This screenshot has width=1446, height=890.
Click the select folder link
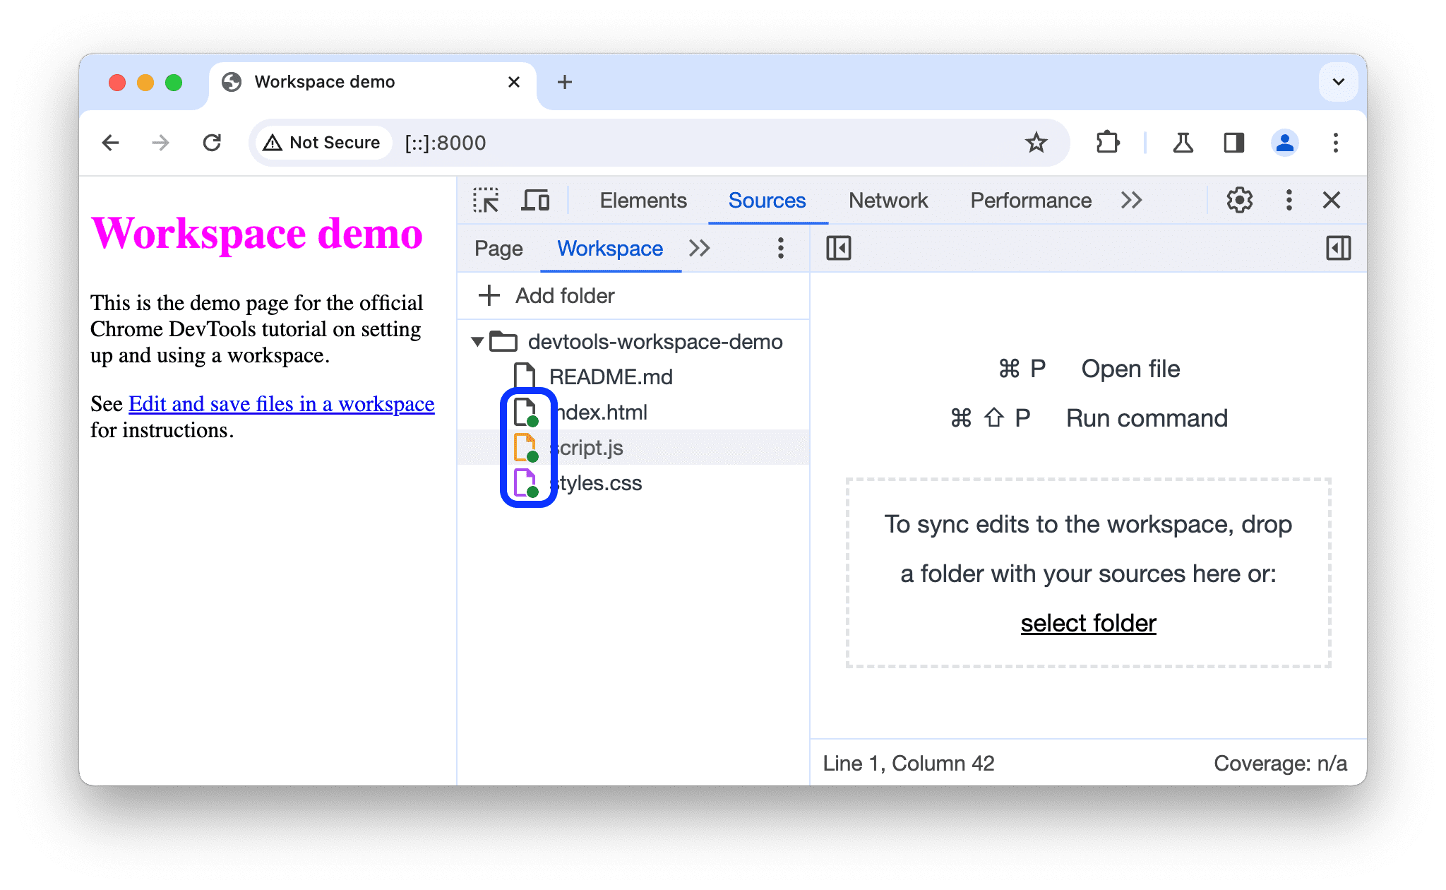coord(1085,622)
